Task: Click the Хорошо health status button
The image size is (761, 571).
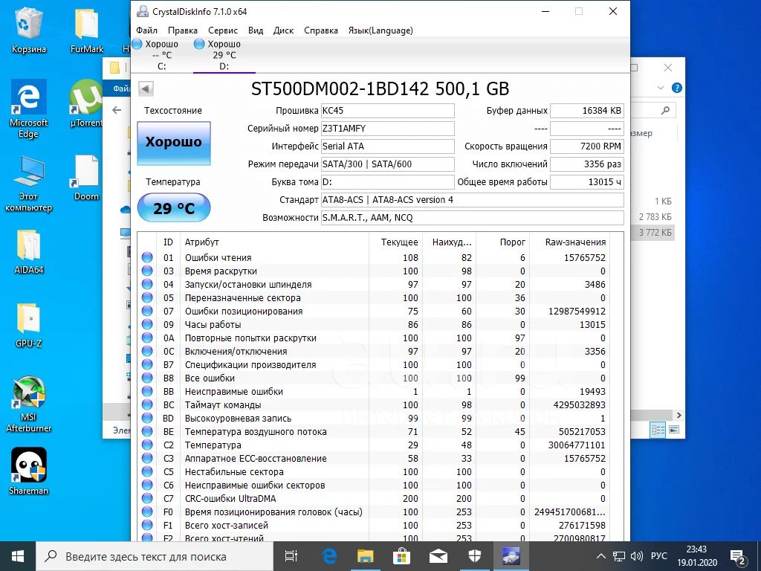Action: (174, 142)
